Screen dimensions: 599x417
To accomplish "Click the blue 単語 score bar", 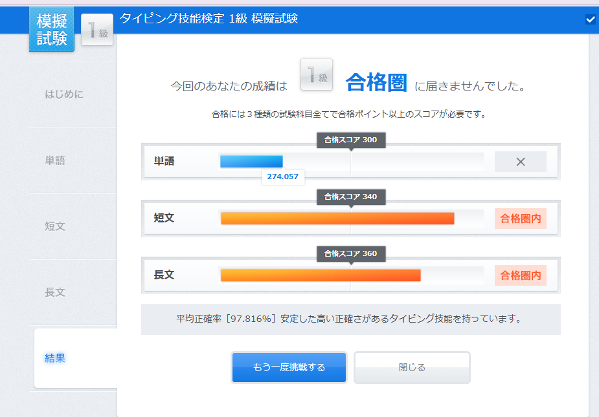I will pyautogui.click(x=251, y=162).
